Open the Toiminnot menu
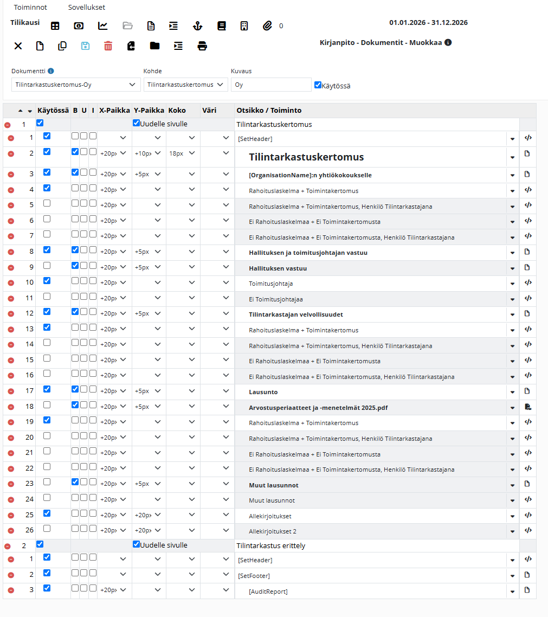 [x=30, y=7]
